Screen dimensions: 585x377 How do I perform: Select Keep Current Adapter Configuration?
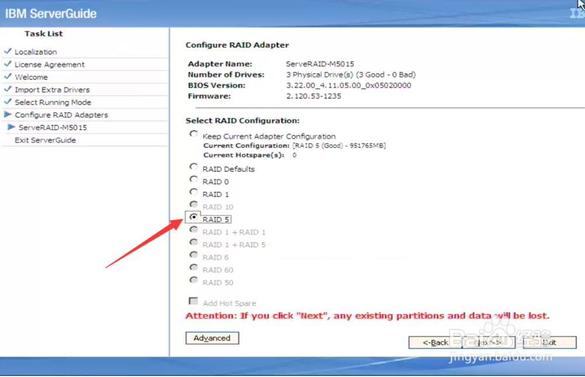193,134
